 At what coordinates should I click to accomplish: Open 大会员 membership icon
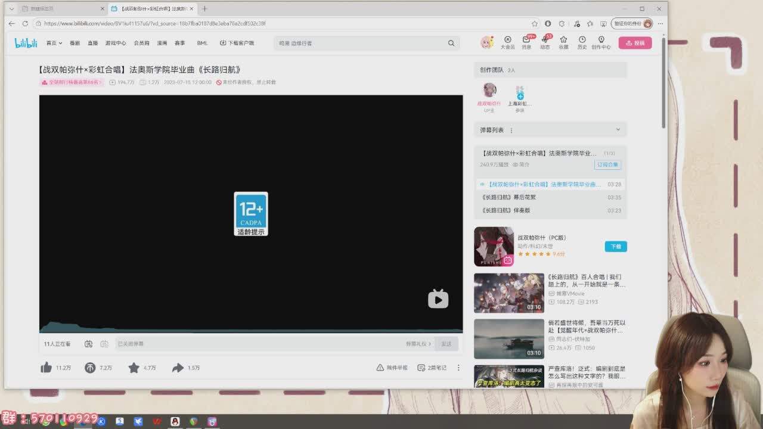507,42
